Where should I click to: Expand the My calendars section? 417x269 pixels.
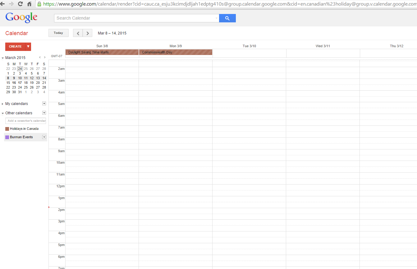3,104
